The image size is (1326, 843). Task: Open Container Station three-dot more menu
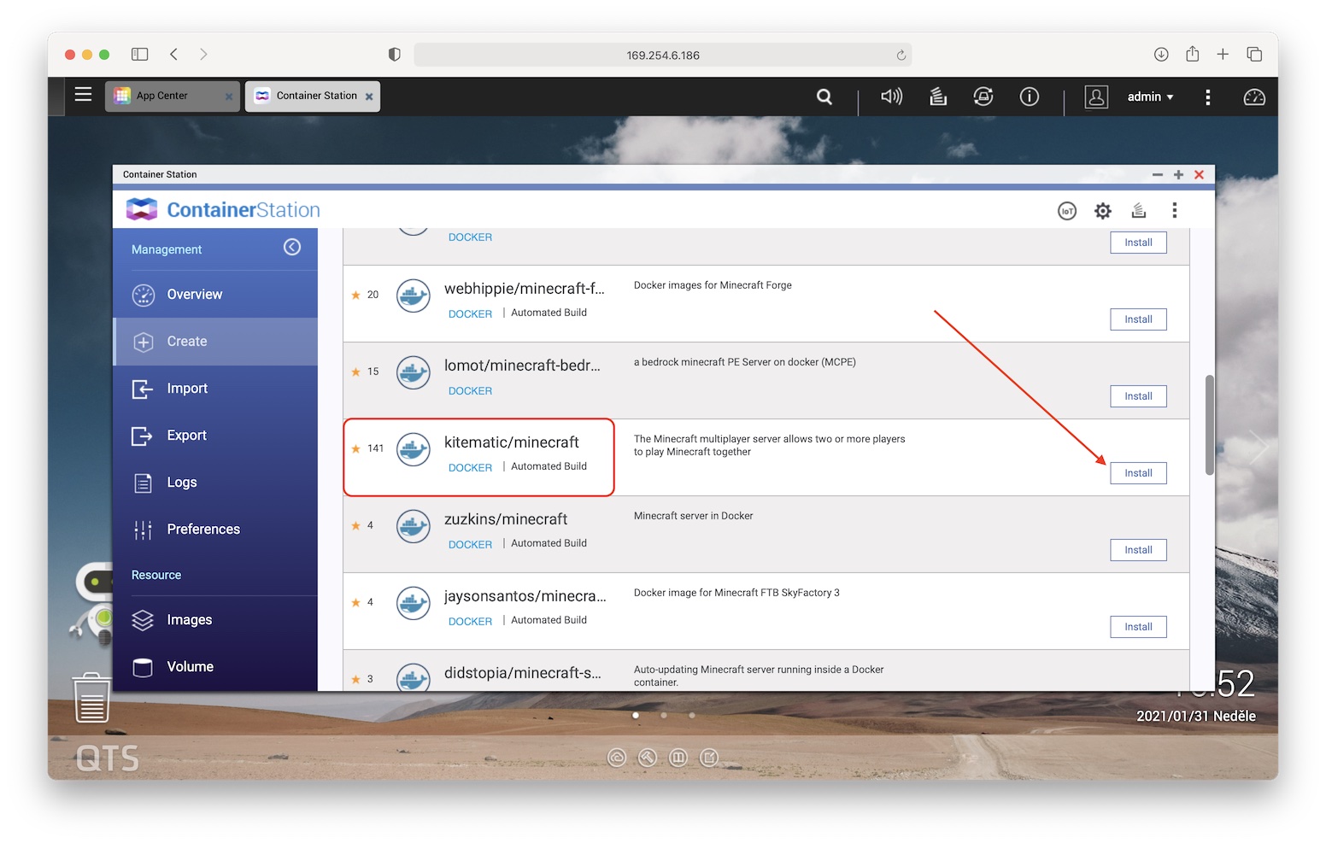1175,210
